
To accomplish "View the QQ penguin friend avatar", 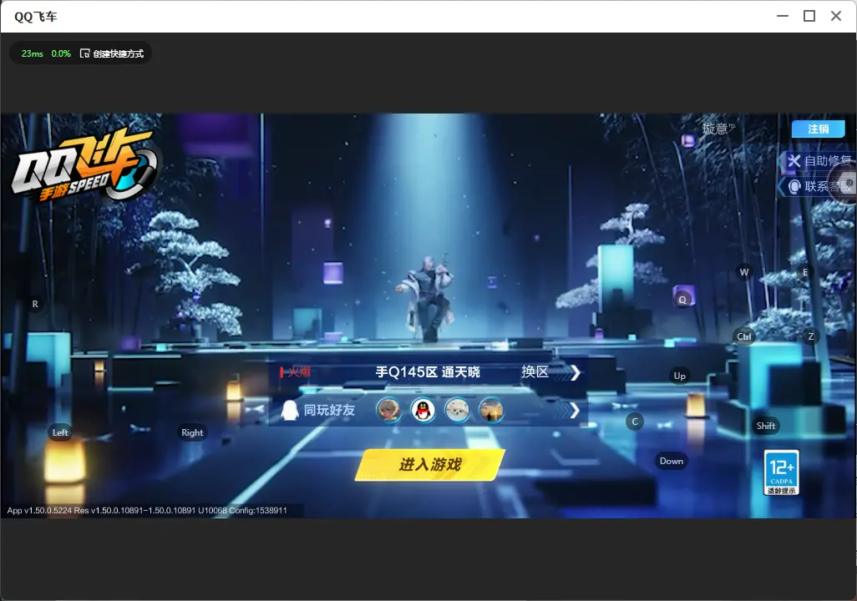I will (423, 411).
